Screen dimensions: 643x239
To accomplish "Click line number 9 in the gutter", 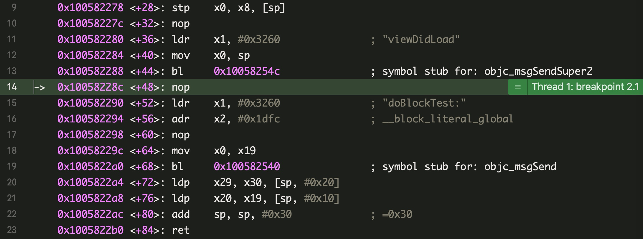I will [x=14, y=7].
